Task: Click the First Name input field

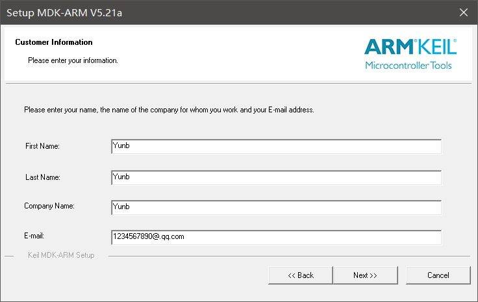Action: (276, 147)
